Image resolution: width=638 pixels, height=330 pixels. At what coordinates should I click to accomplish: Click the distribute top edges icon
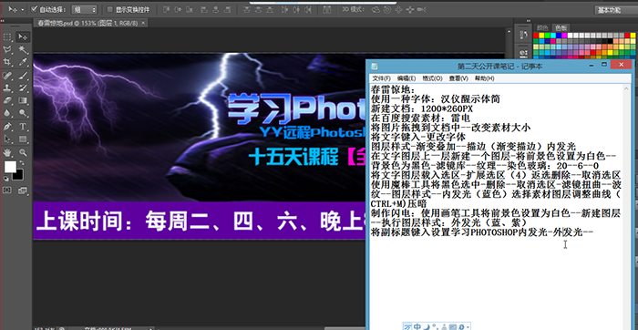pyautogui.click(x=247, y=9)
